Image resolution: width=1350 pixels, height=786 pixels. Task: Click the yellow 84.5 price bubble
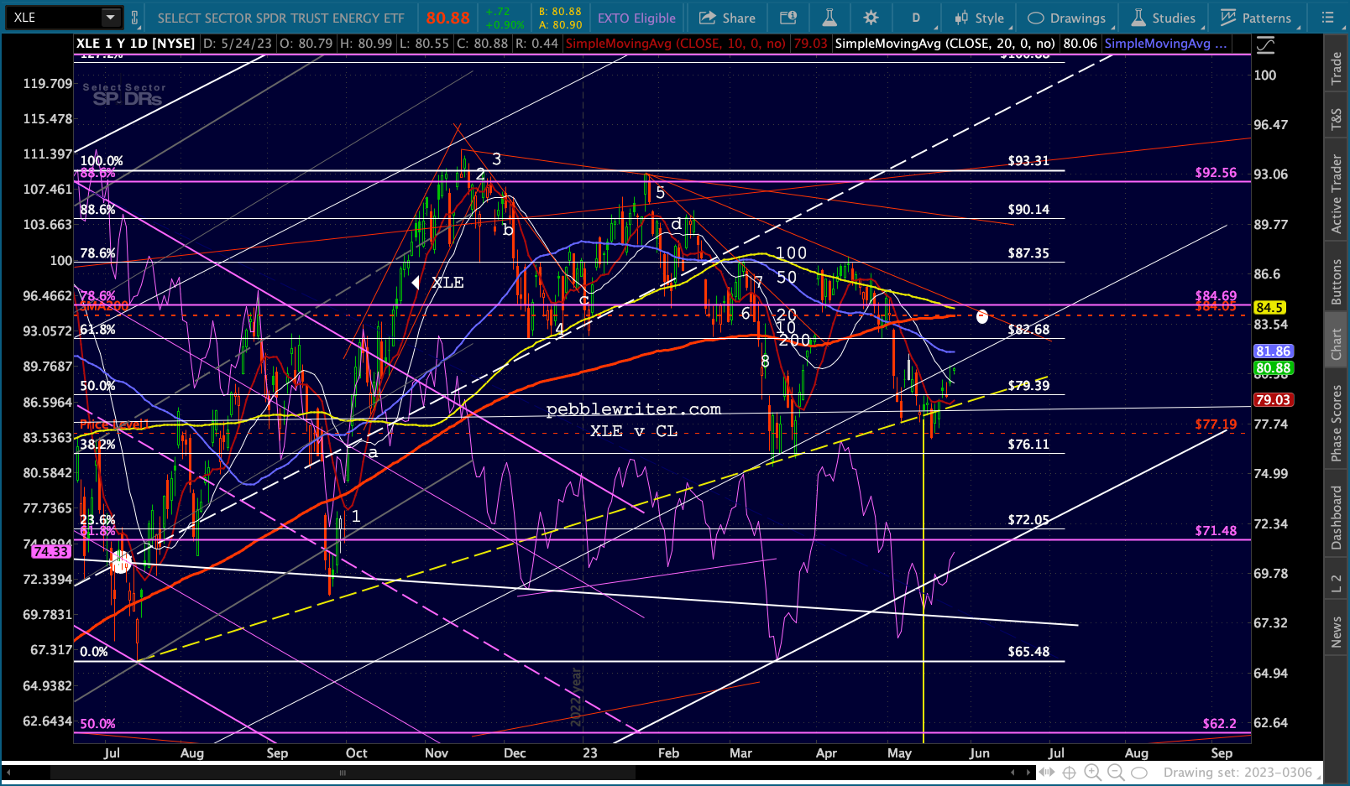coord(1269,308)
